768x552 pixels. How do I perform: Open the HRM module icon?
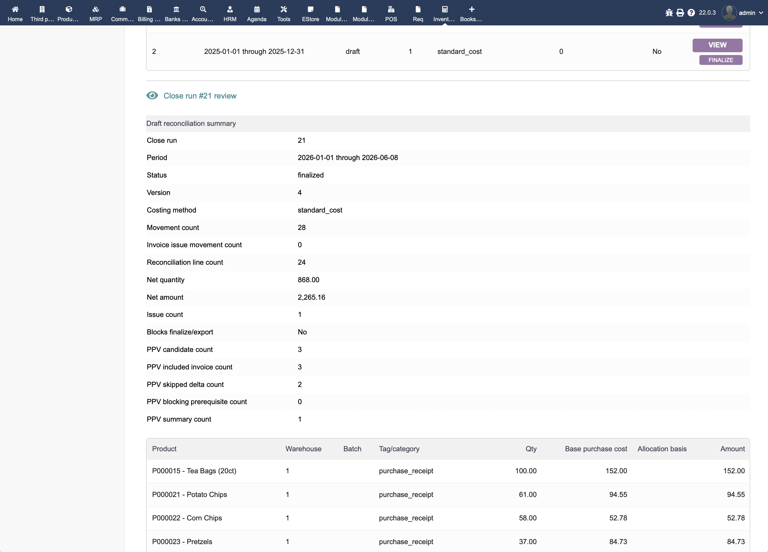230,9
